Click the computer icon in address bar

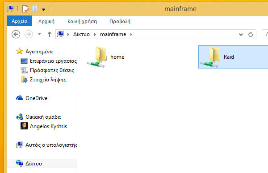pos(60,34)
